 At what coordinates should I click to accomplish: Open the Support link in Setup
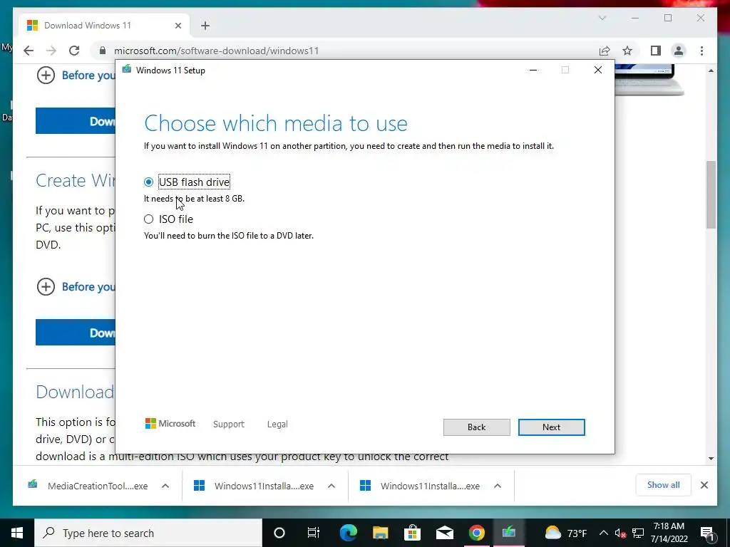tap(229, 424)
